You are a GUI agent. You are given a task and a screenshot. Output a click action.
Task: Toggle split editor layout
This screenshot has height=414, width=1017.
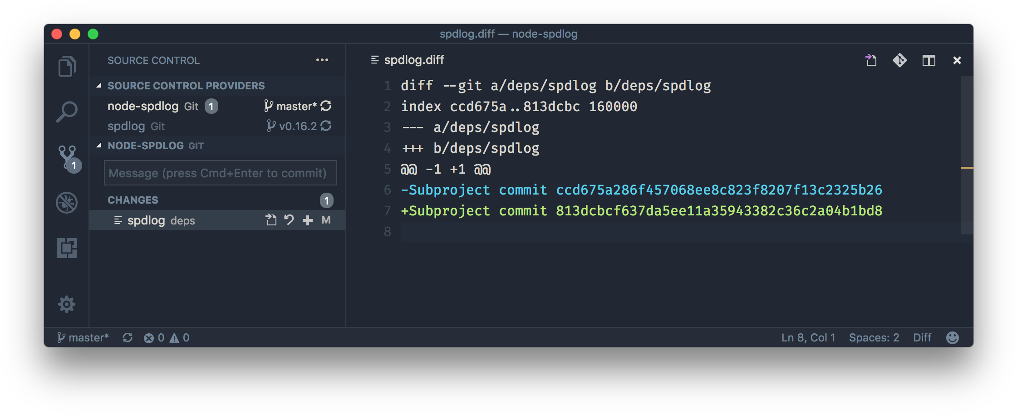[929, 60]
